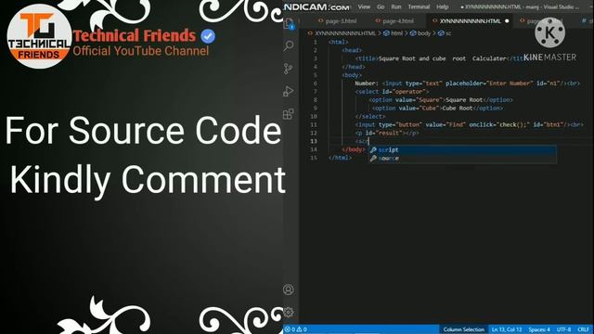This screenshot has width=594, height=334.
Task: Click the UTF-8 encoding status entry
Action: coord(563,329)
